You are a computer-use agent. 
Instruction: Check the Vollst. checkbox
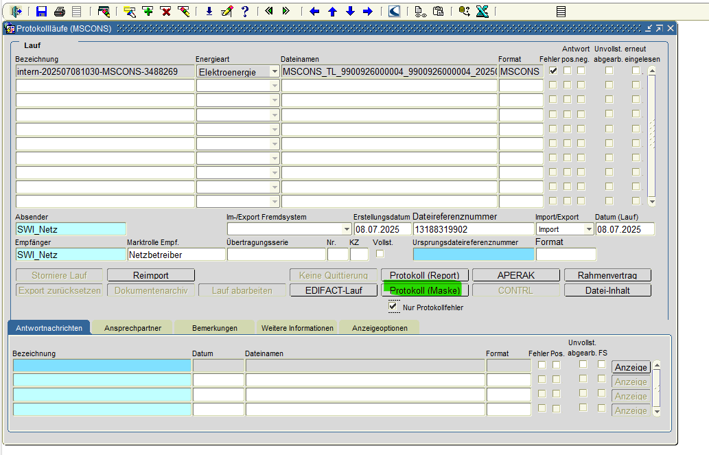point(380,254)
